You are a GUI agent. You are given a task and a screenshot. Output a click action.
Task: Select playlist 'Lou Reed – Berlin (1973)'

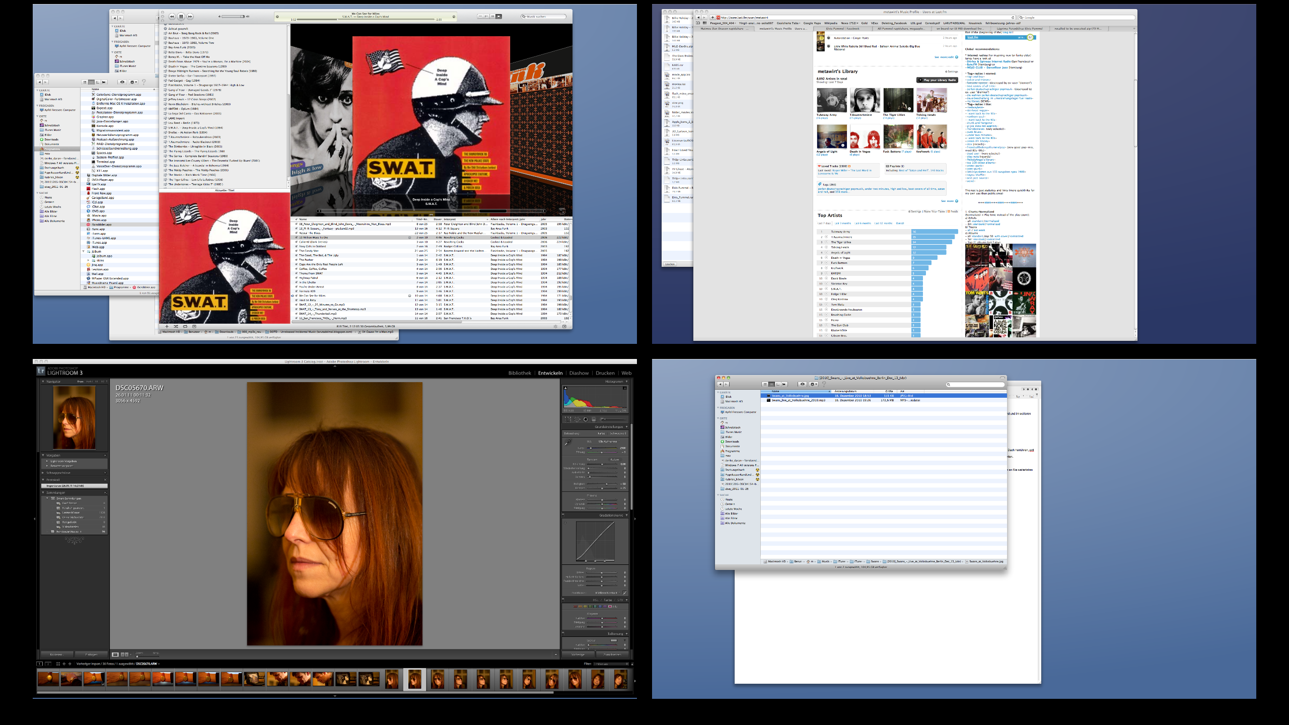183,123
